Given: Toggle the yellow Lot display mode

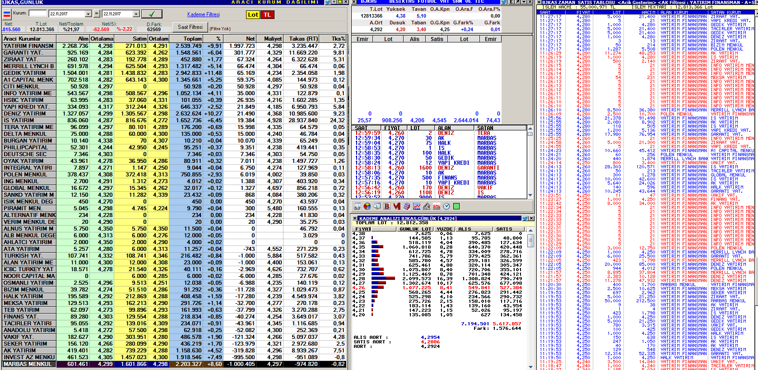Looking at the screenshot, I should point(253,14).
